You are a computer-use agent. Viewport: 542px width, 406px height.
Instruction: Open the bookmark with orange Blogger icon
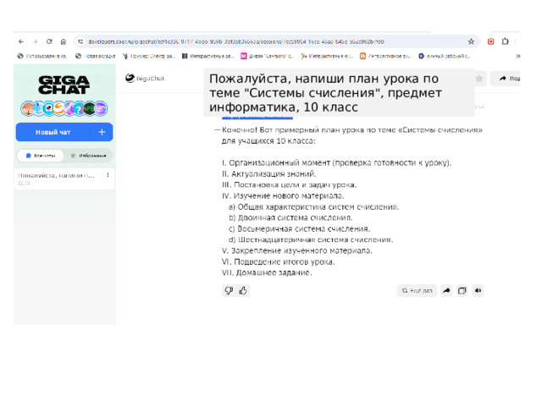[x=385, y=56]
